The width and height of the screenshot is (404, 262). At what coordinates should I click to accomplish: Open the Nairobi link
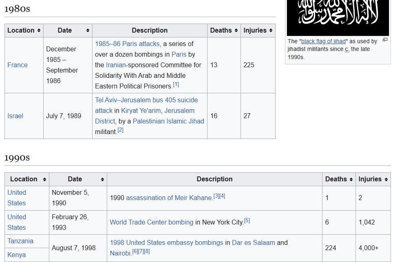coord(120,253)
